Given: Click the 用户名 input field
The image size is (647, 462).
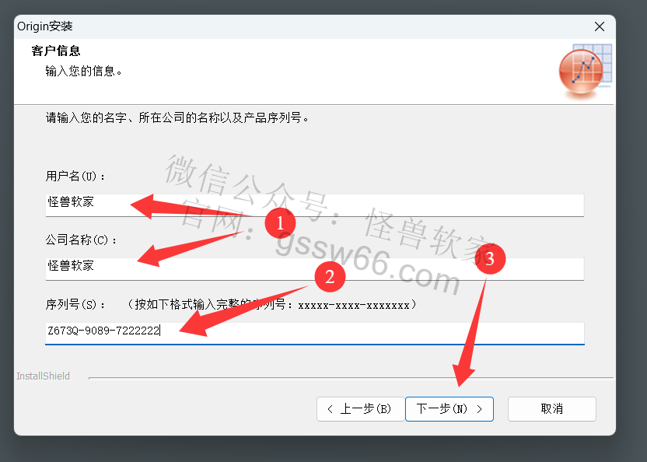Looking at the screenshot, I should tap(315, 205).
